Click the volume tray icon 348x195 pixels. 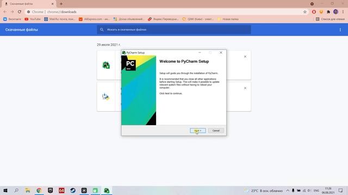309,191
